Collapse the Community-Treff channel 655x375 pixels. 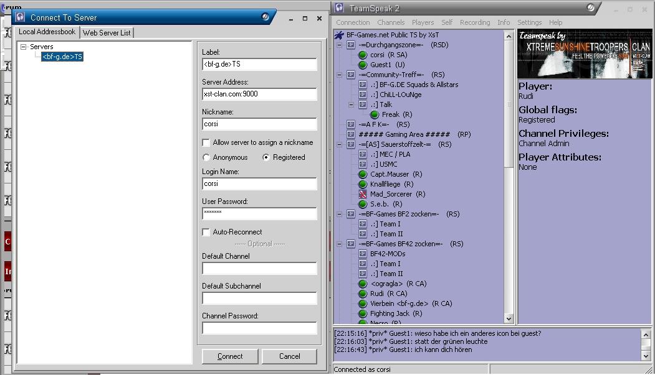[339, 75]
